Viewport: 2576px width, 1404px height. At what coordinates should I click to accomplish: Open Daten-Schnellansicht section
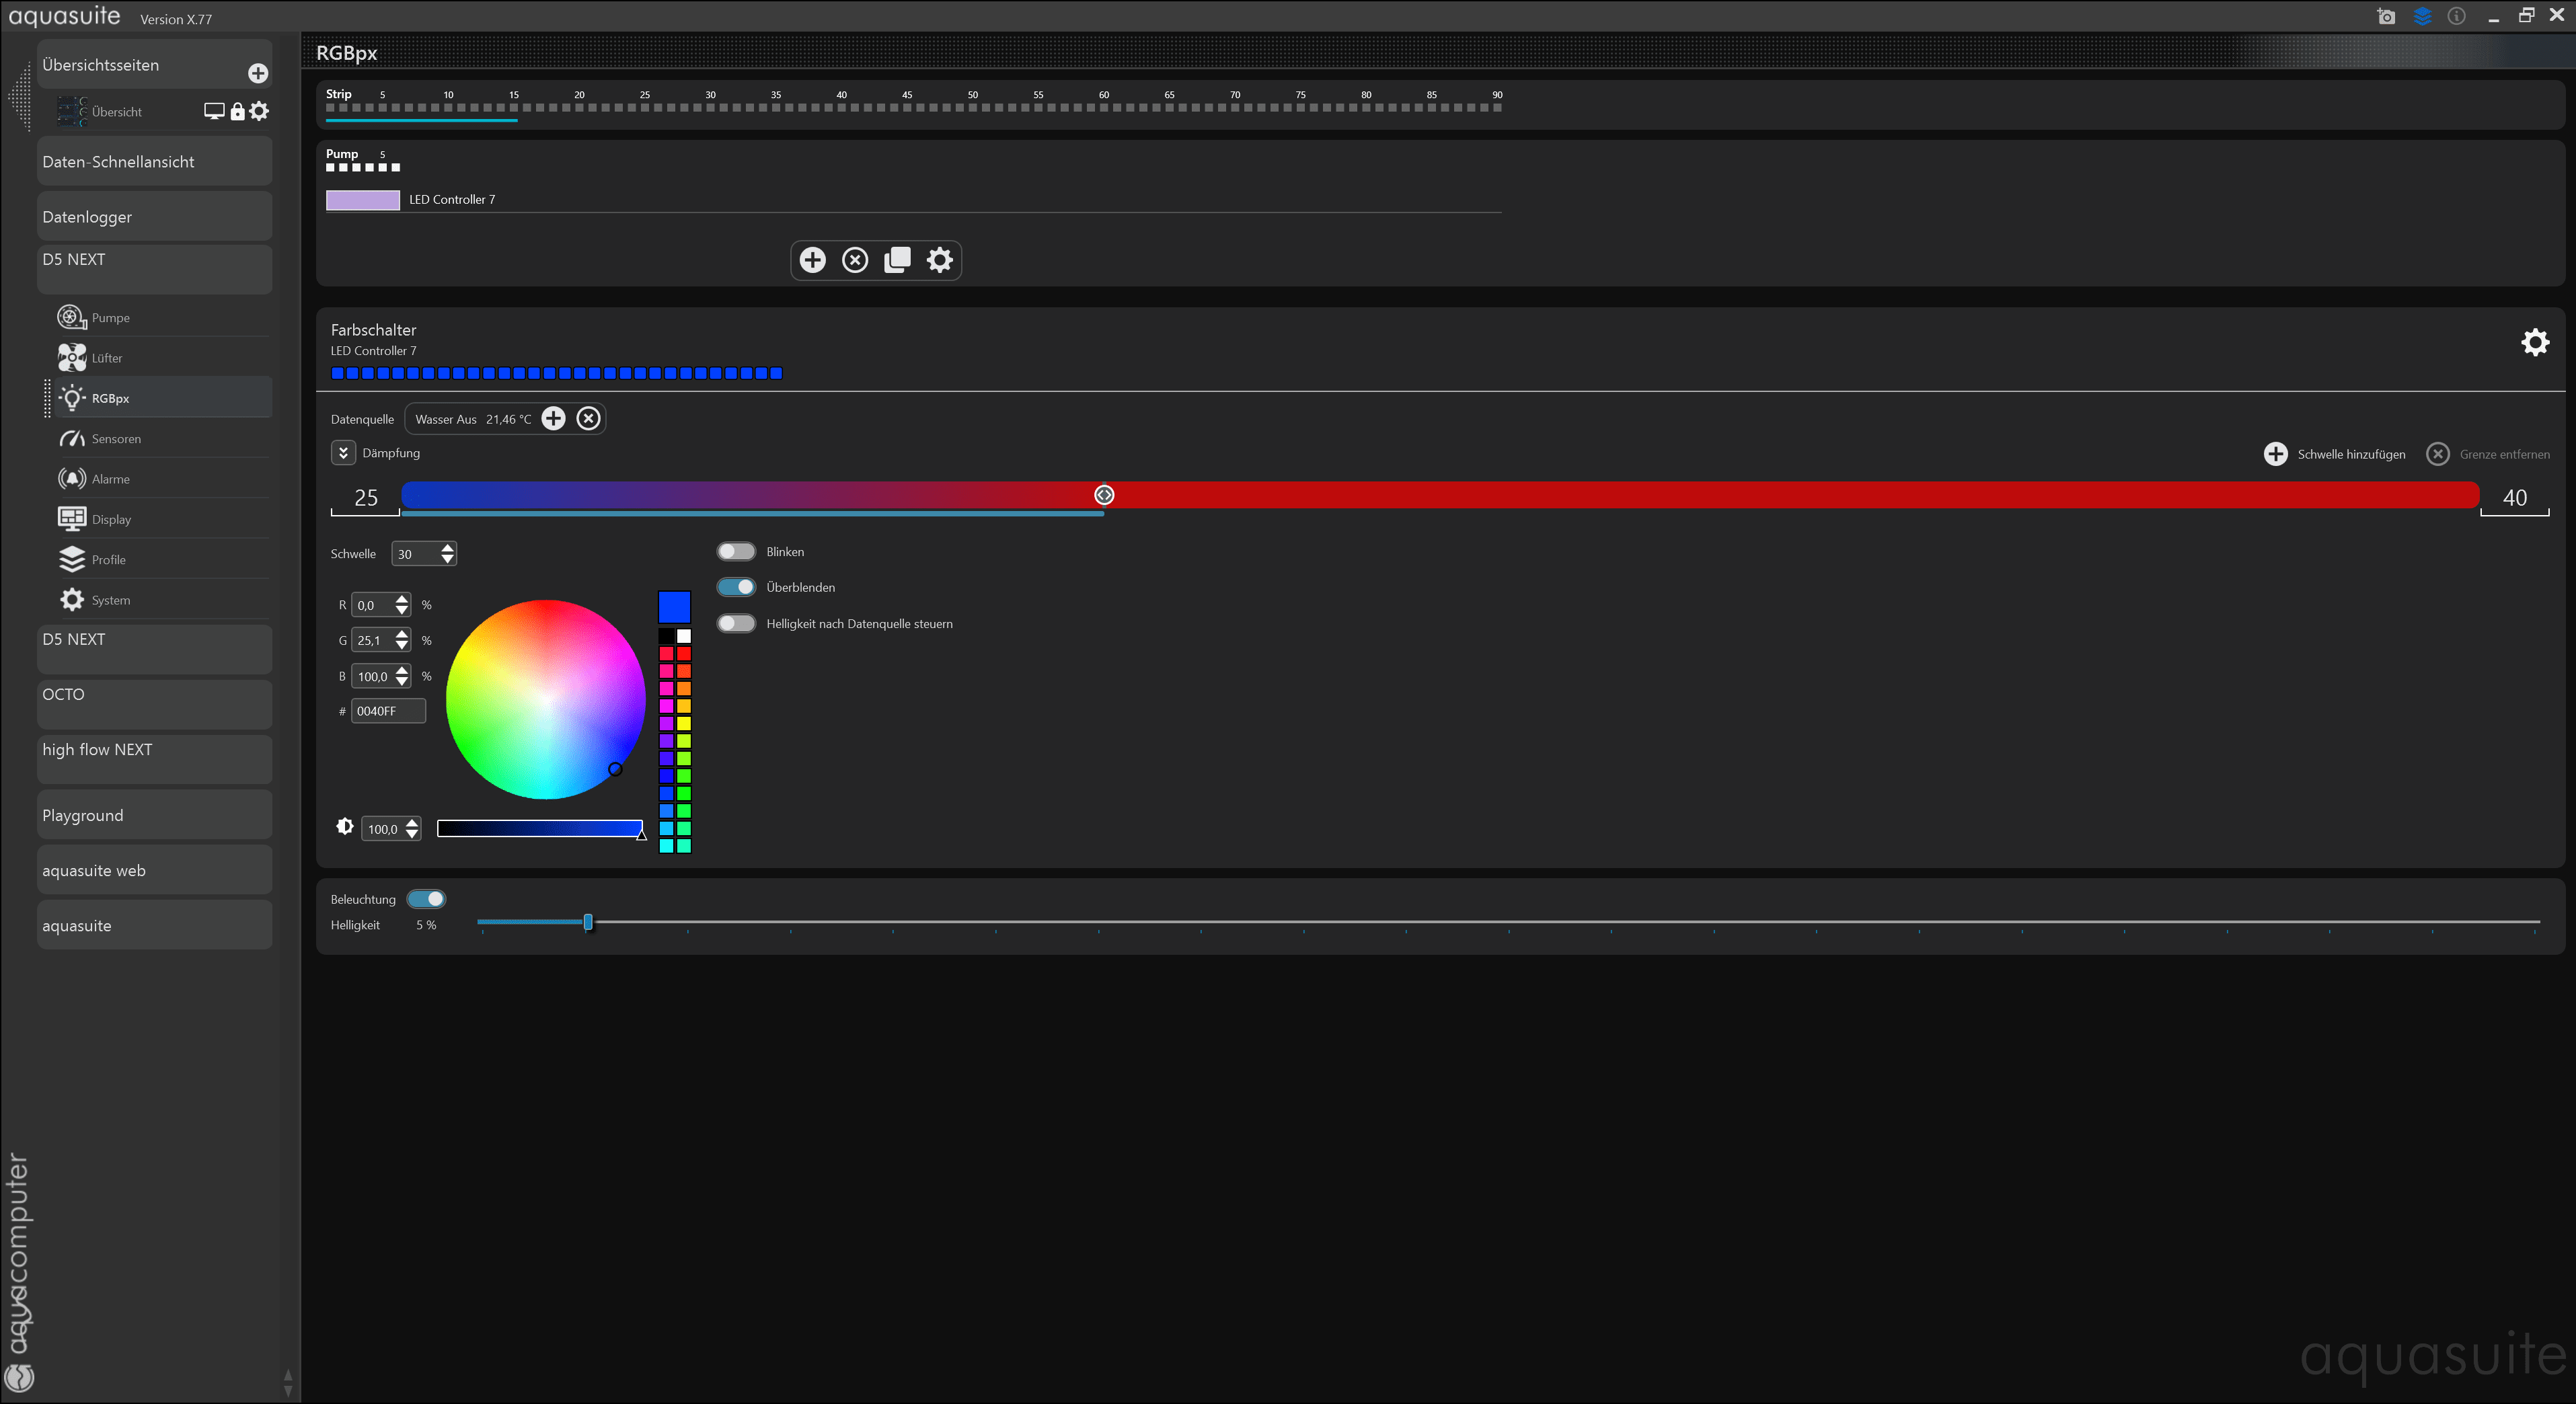coord(154,161)
